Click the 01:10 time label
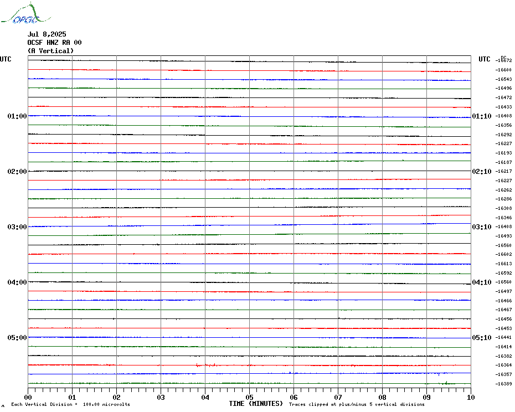Screen dimensions: 515x412 [x=482, y=116]
